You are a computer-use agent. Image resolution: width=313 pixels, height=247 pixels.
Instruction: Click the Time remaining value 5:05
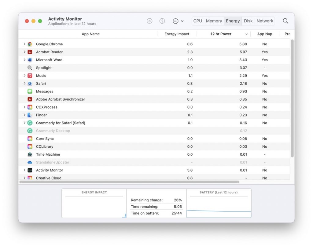point(178,207)
